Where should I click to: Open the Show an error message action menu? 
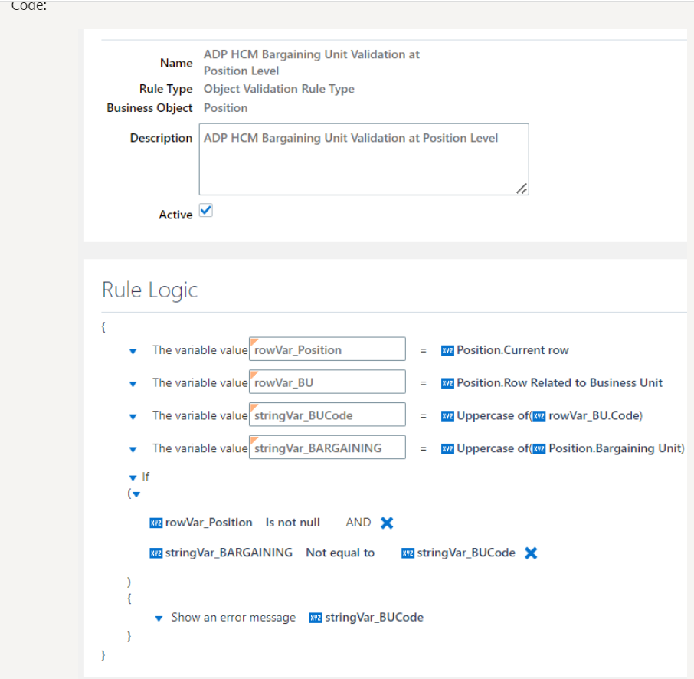pyautogui.click(x=159, y=618)
